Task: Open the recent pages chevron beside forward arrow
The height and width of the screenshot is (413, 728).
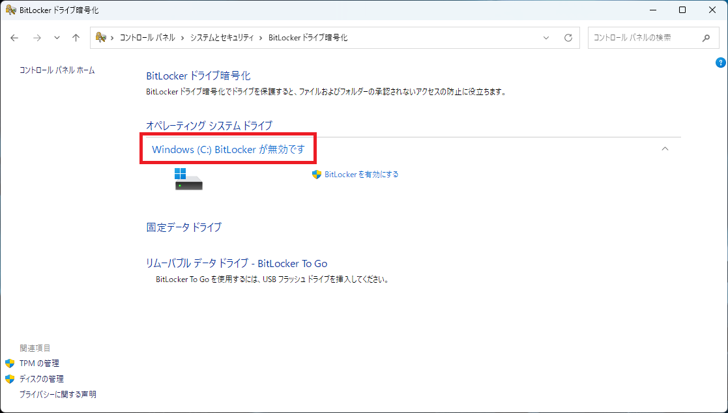Action: click(x=56, y=38)
